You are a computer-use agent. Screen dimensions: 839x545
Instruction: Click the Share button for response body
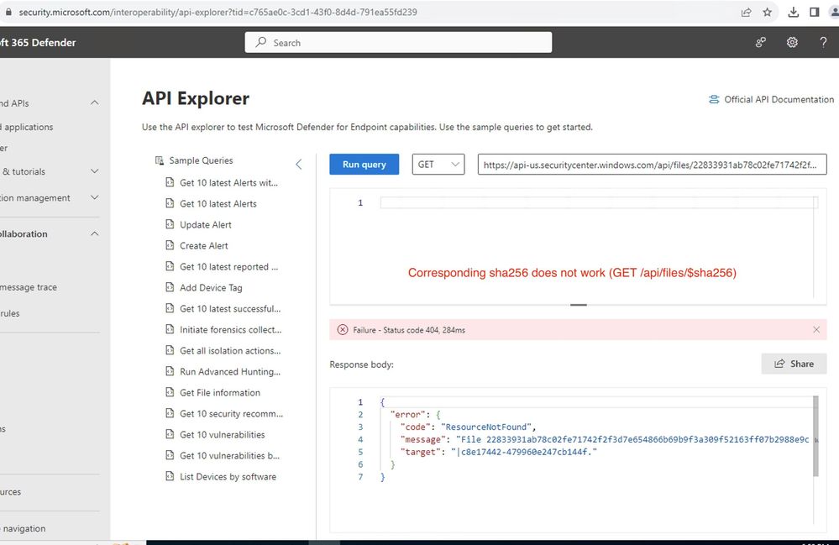point(794,364)
